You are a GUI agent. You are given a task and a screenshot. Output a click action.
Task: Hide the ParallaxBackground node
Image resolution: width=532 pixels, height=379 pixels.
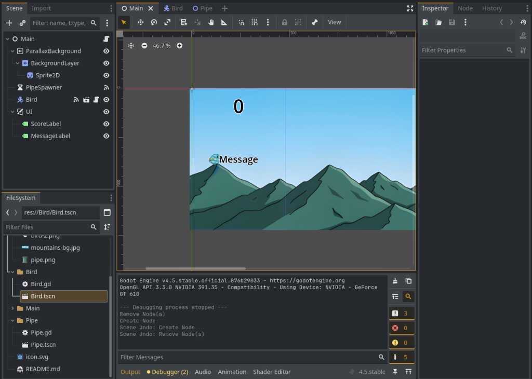pos(106,51)
